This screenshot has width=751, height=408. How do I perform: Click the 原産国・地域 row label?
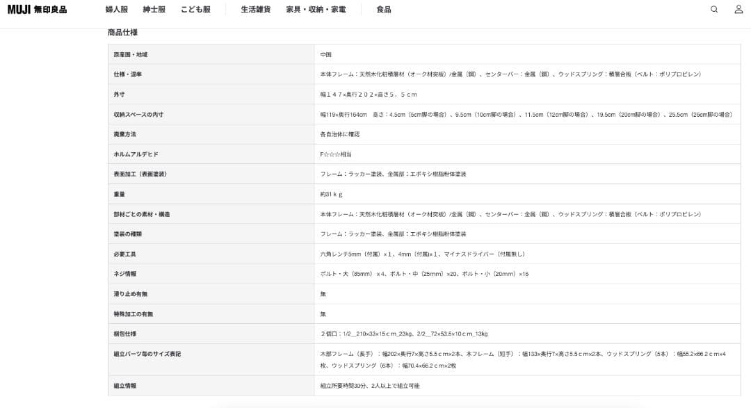coord(131,54)
